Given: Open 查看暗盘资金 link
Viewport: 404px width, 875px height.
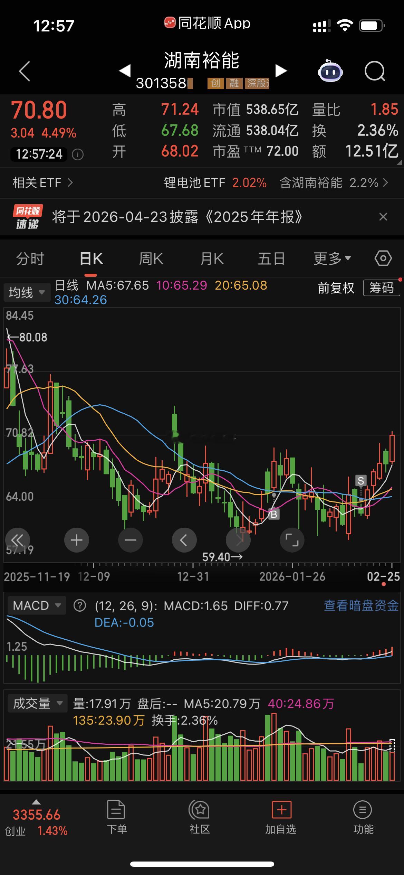Looking at the screenshot, I should [361, 605].
